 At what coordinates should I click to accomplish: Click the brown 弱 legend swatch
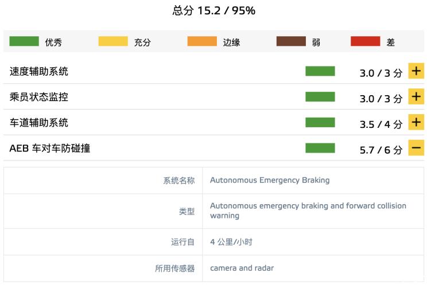(291, 41)
